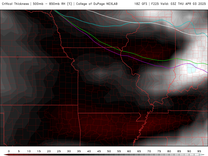Click the 45 label on the colorbar
Image resolution: width=208 pixels, height=156 pixels.
click(x=99, y=151)
